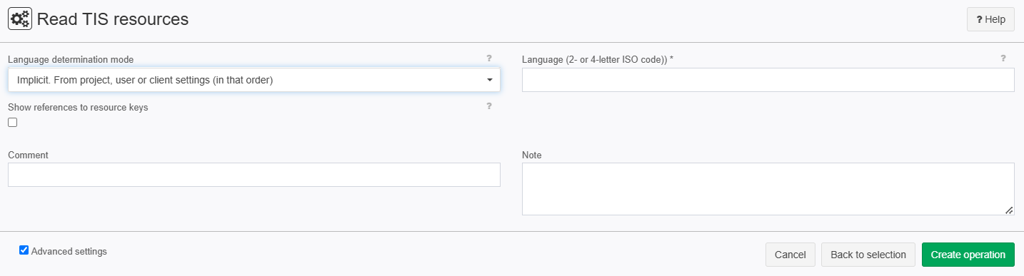Cancel the operation dialog
This screenshot has height=276, width=1024.
[x=790, y=255]
